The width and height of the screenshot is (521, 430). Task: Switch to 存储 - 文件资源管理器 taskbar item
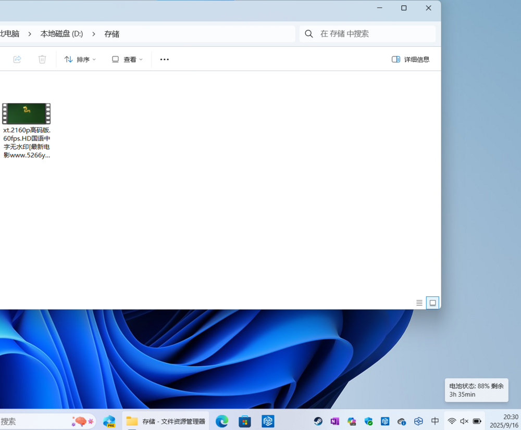[x=166, y=421]
